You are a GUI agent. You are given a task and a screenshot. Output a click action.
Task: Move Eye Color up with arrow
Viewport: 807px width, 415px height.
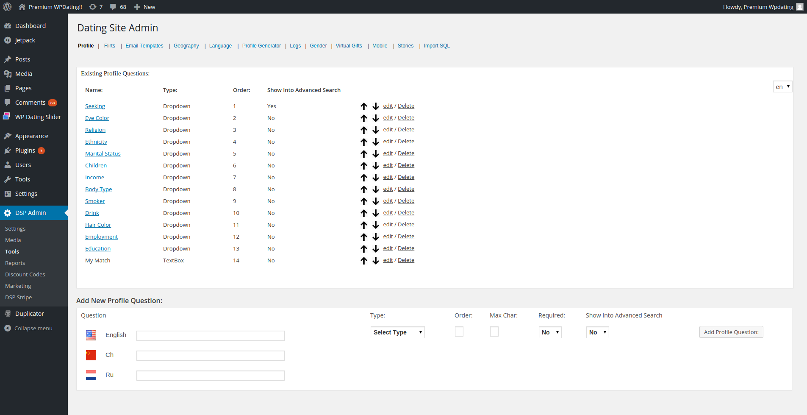coord(364,118)
